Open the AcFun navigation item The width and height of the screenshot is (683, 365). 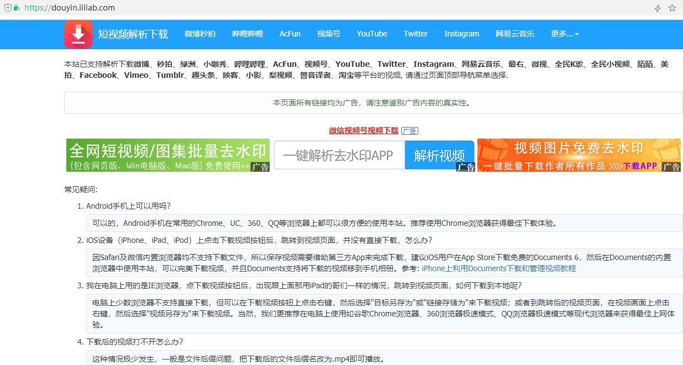(x=290, y=34)
